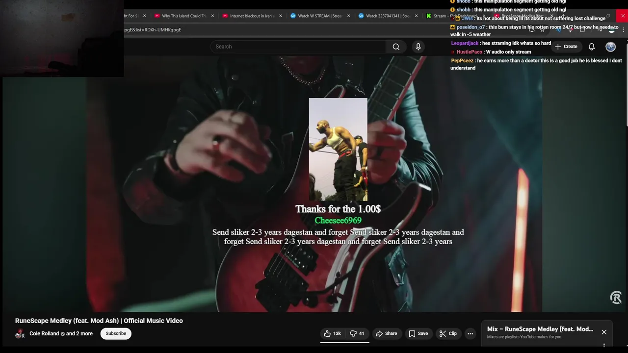
Task: Open Cole Rolland channel avatar
Action: tap(20, 334)
